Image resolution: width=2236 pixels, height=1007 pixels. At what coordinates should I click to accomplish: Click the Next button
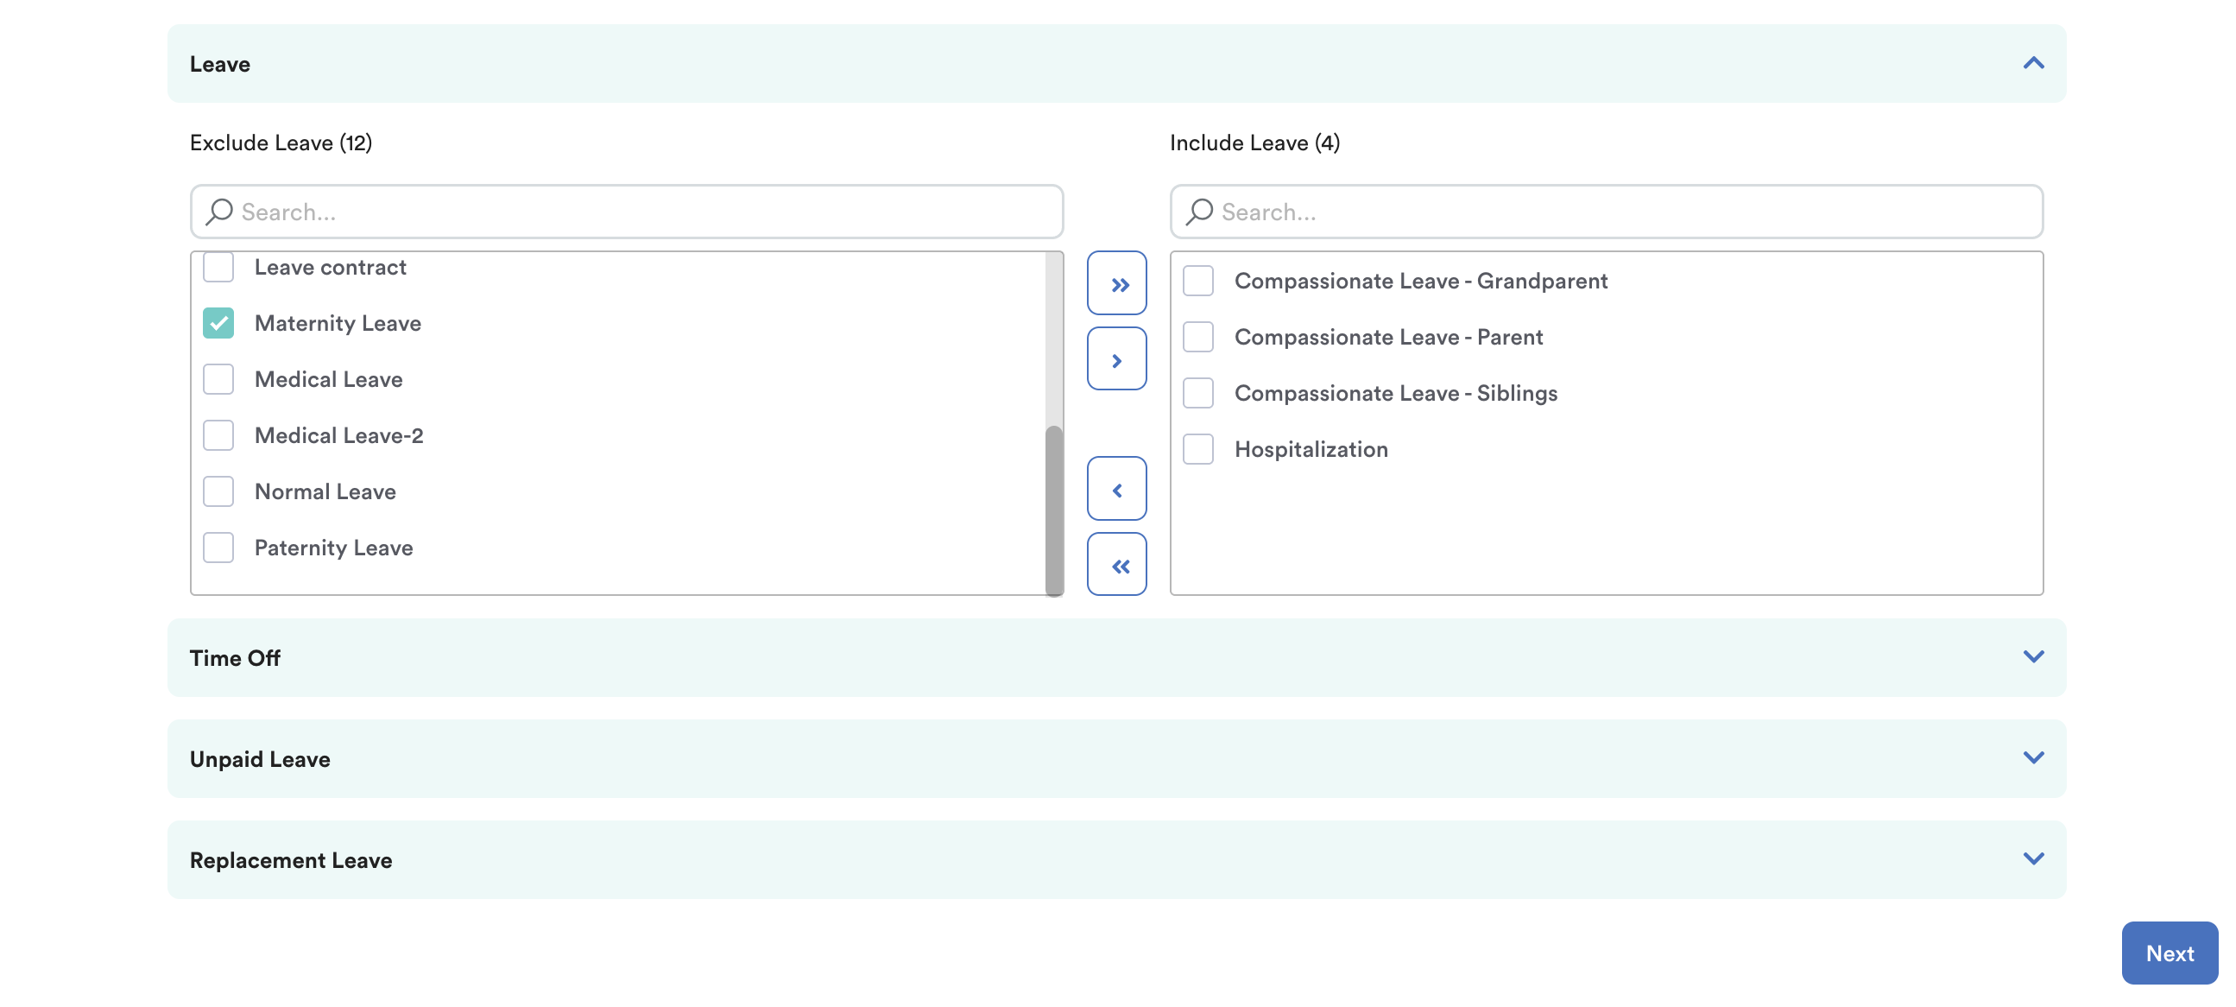pos(2169,953)
